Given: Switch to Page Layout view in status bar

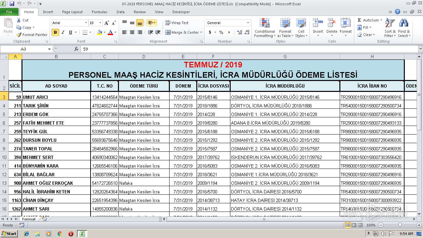Looking at the screenshot, I should (x=354, y=225).
